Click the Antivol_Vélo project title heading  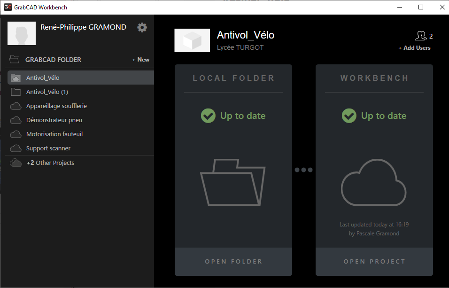pos(246,35)
